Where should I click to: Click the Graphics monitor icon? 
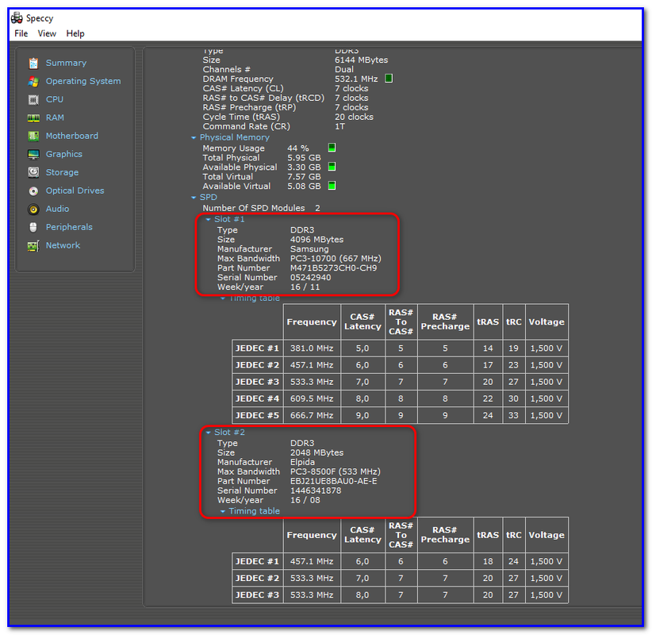pos(33,154)
